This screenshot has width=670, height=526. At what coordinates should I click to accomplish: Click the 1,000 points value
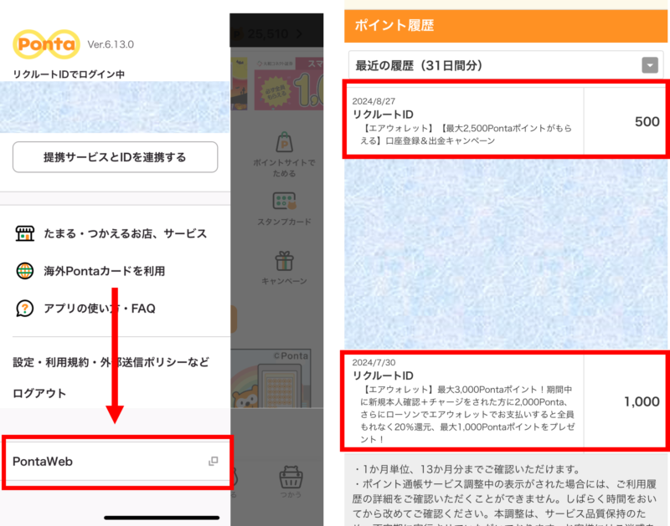pos(642,401)
